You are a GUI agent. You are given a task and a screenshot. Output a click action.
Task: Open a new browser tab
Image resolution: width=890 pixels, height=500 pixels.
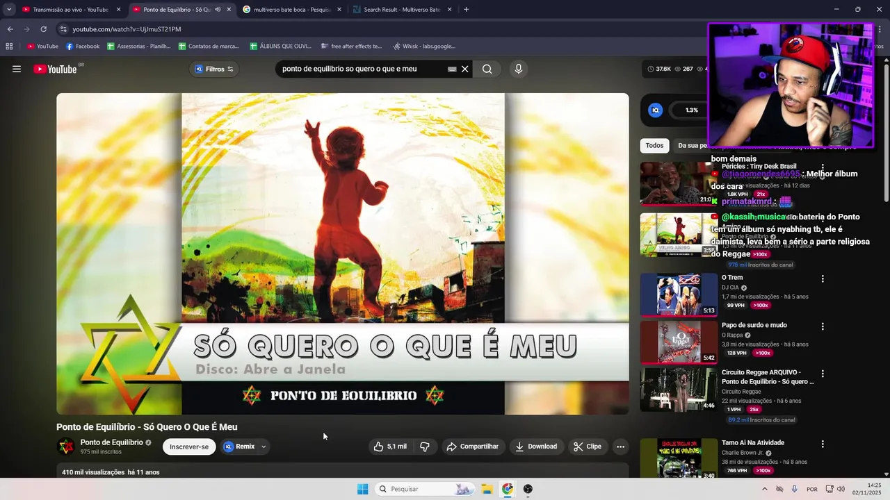pyautogui.click(x=466, y=10)
